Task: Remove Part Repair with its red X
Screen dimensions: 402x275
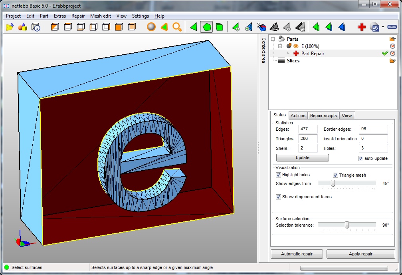Action: [392, 54]
